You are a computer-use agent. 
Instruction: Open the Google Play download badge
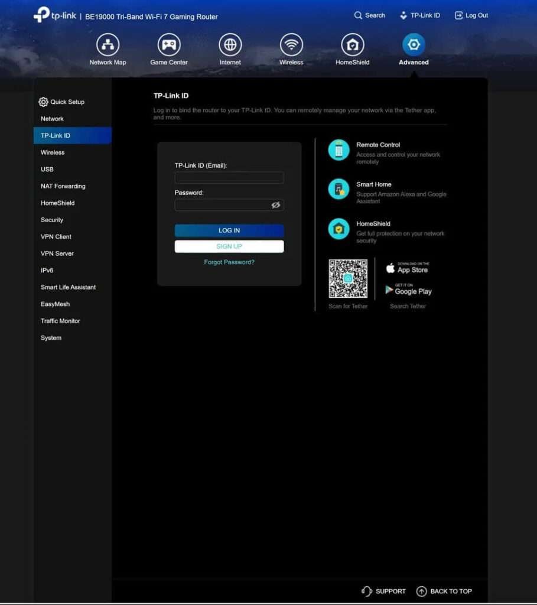[x=408, y=290]
